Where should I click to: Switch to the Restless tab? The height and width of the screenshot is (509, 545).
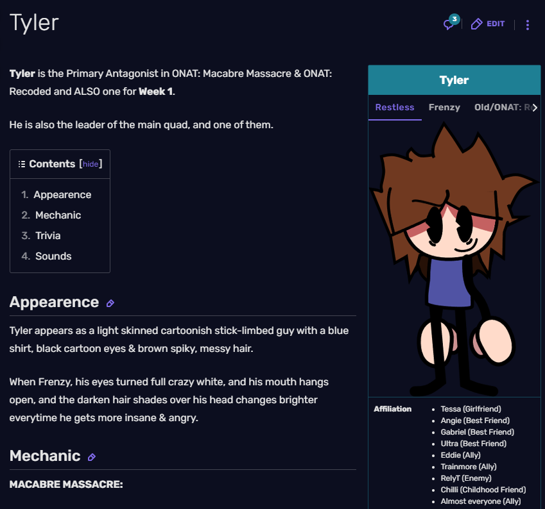pyautogui.click(x=395, y=107)
